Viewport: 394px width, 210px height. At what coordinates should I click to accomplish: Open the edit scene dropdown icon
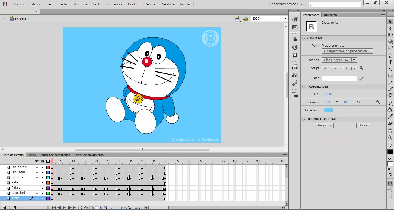pyautogui.click(x=238, y=19)
